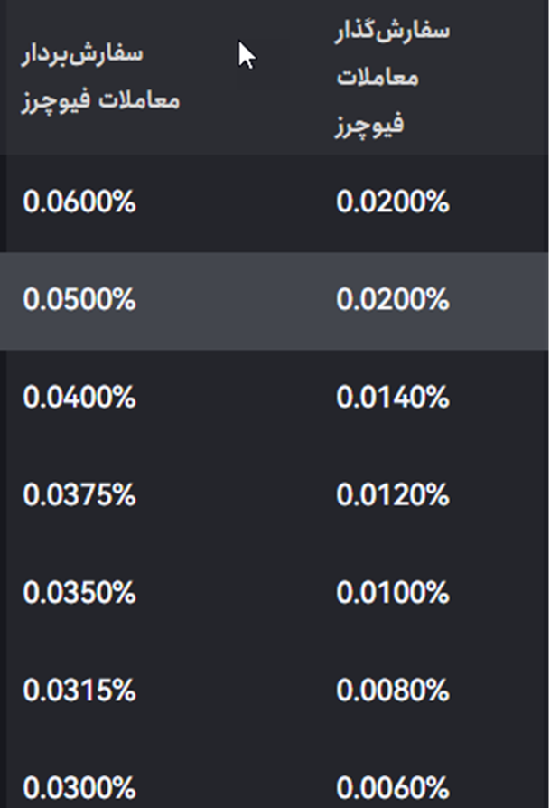This screenshot has width=550, height=808.
Task: Click 0.0200% maker fee in highlighted row
Action: pos(392,299)
